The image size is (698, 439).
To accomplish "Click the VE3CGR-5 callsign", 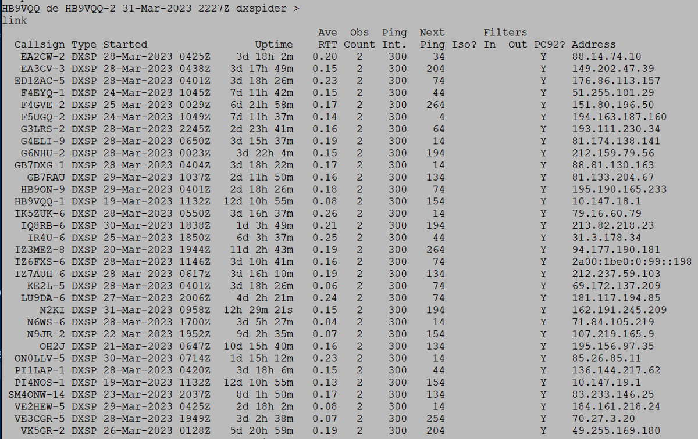I will tap(40, 418).
